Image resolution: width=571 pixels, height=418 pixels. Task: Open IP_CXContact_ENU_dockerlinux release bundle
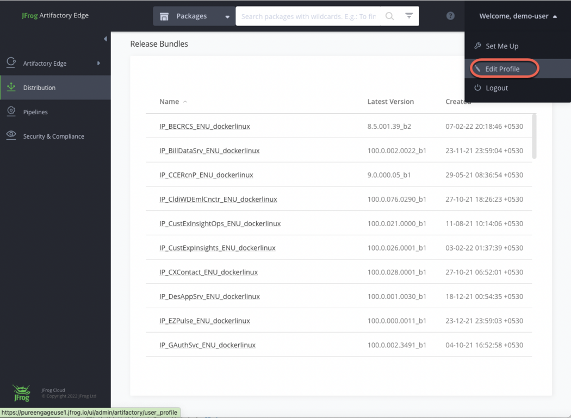[208, 272]
